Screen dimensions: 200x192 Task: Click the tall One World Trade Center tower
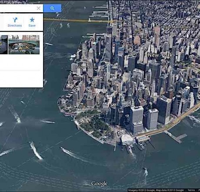pyautogui.click(x=109, y=44)
